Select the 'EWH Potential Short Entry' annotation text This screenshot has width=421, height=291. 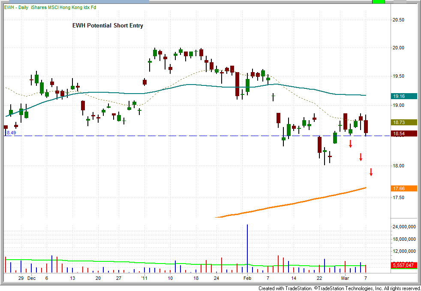pyautogui.click(x=108, y=26)
